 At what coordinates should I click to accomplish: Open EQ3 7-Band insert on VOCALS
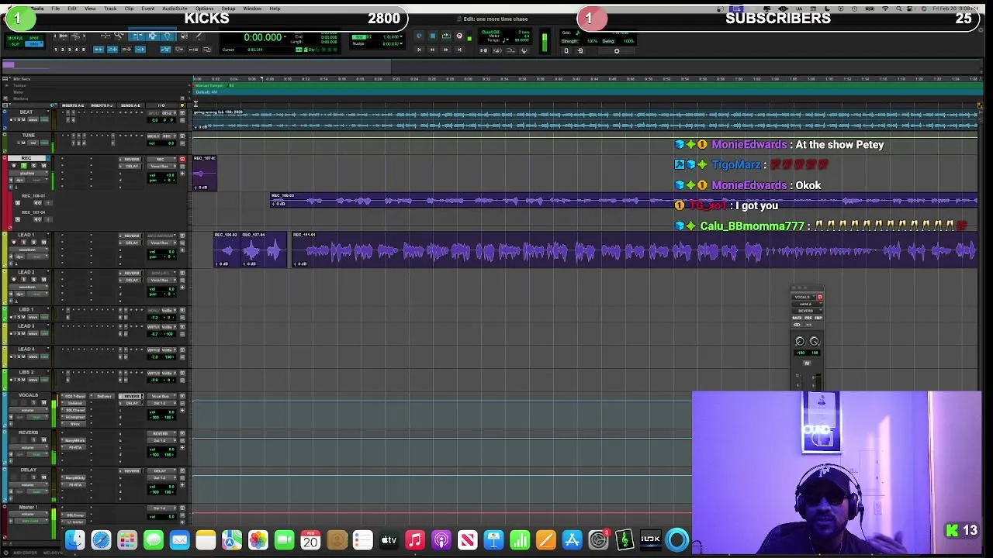point(74,396)
